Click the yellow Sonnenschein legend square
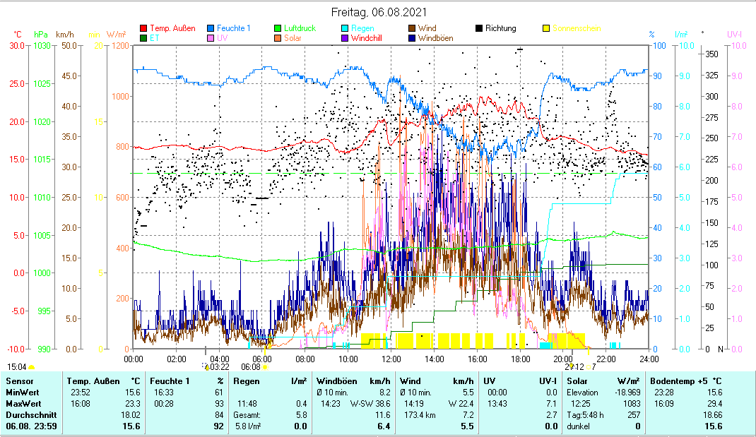The image size is (756, 437). [545, 29]
